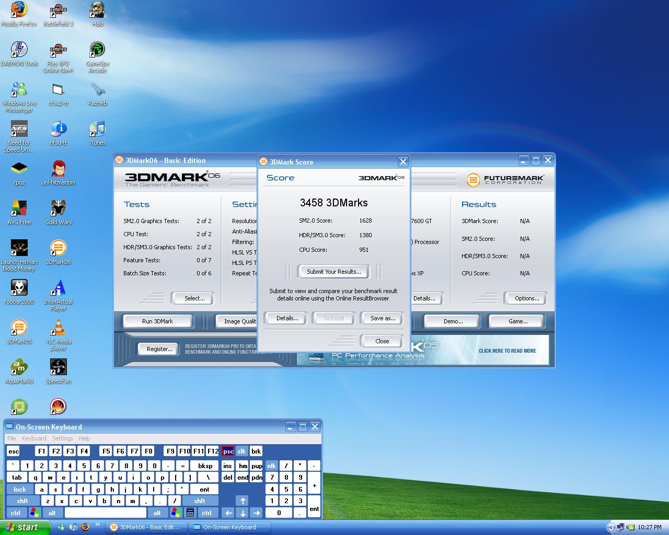
Task: Open Guild Wars desktop icon
Action: (x=58, y=213)
